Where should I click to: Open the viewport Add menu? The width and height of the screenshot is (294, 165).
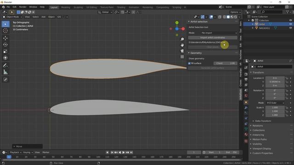point(43,17)
